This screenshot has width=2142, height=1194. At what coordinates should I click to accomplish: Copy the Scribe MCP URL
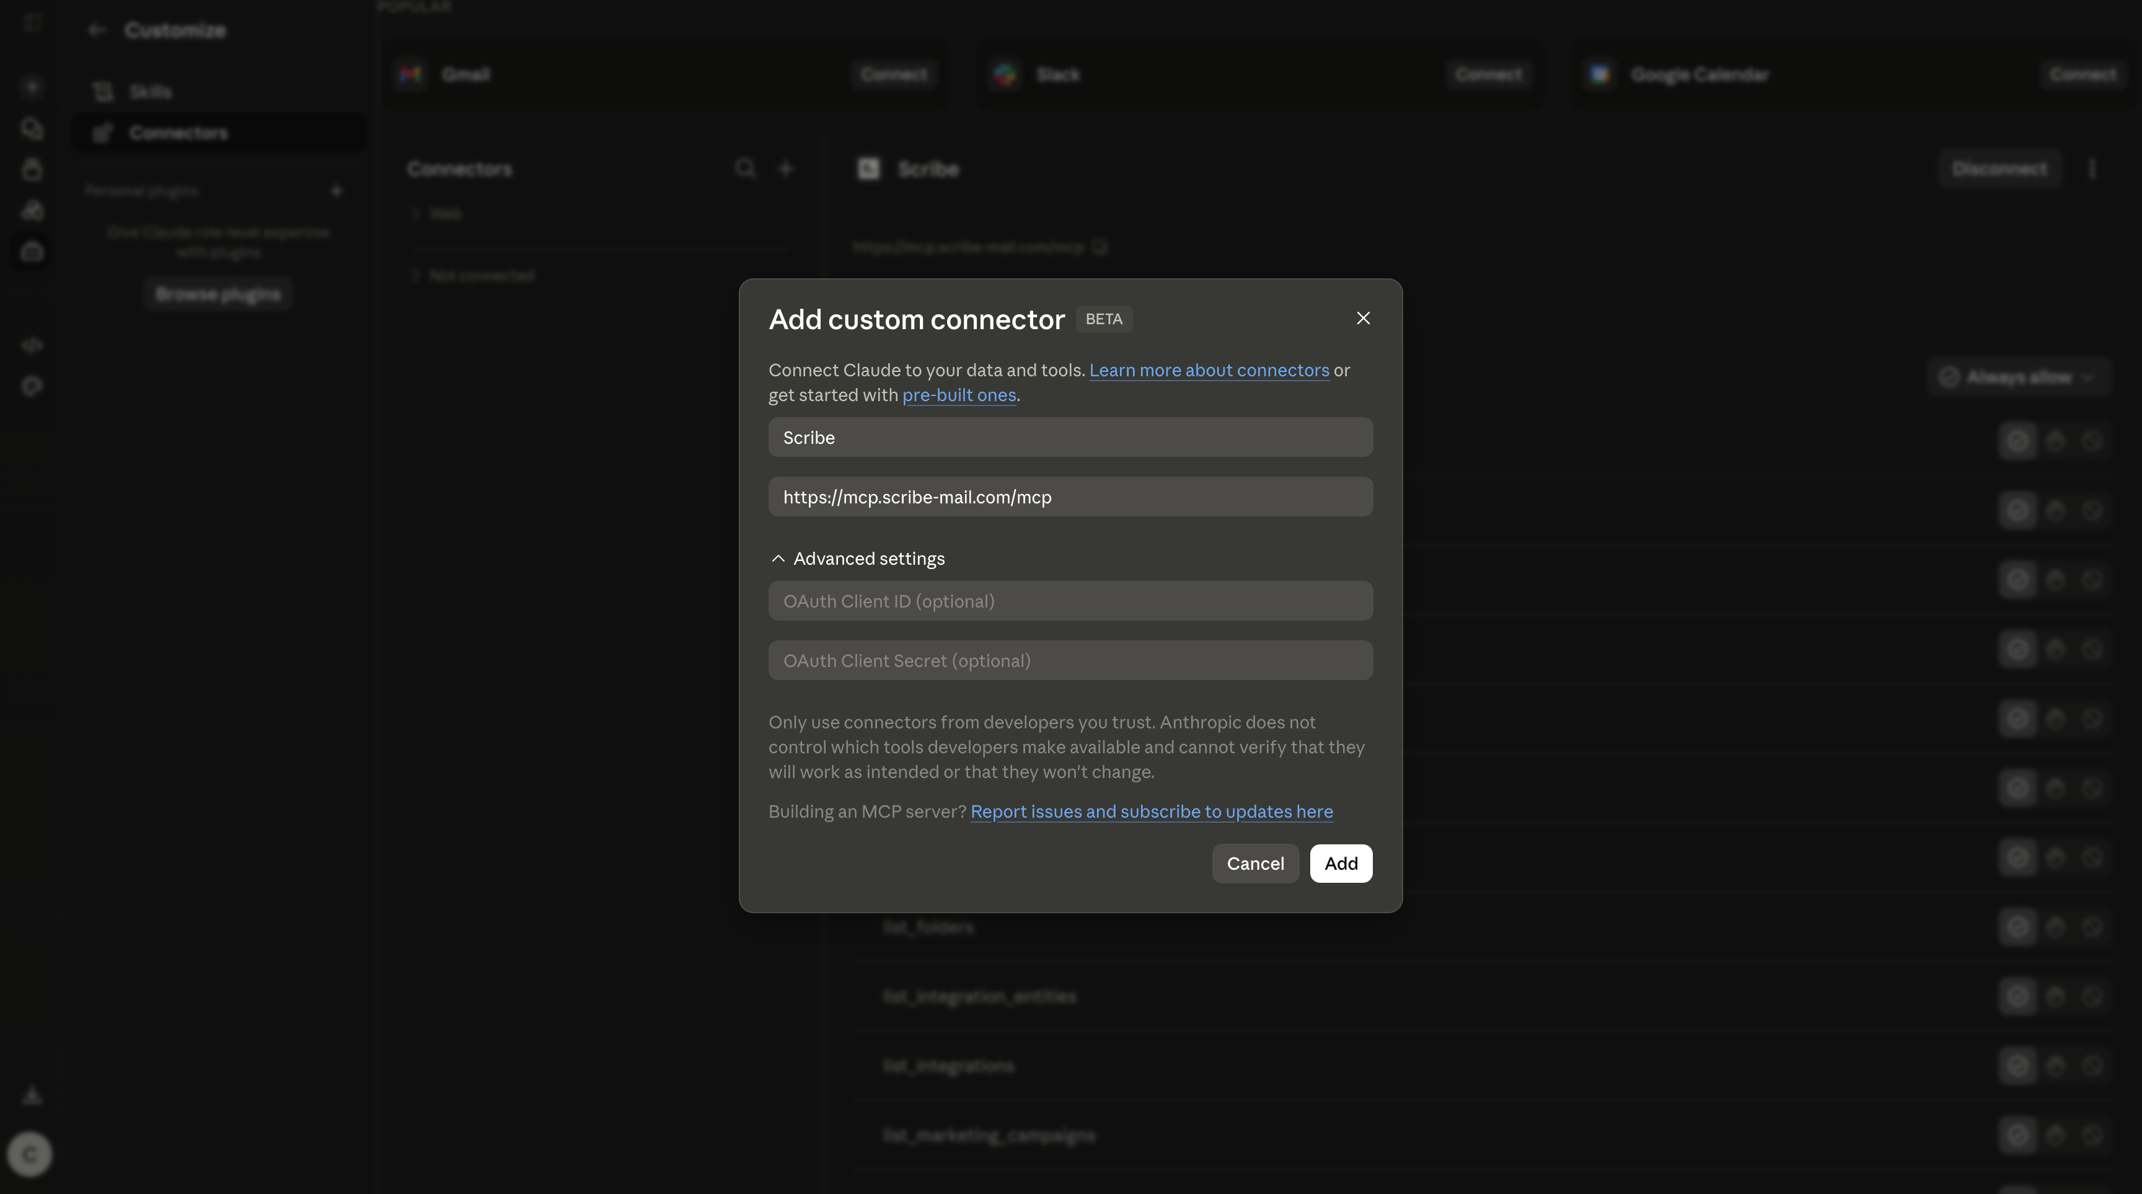point(1100,247)
